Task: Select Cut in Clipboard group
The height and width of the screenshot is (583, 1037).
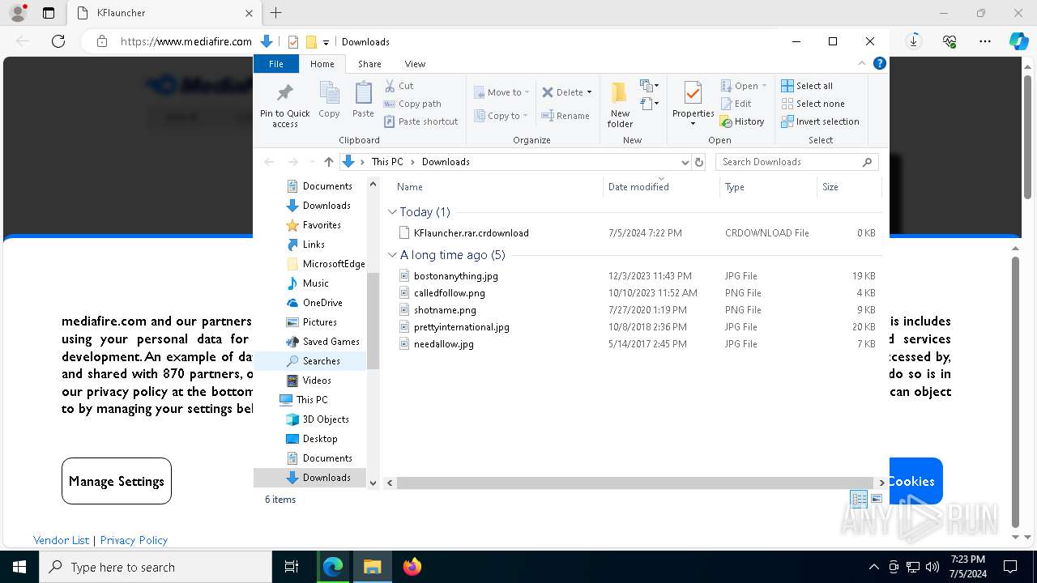Action: click(x=399, y=86)
